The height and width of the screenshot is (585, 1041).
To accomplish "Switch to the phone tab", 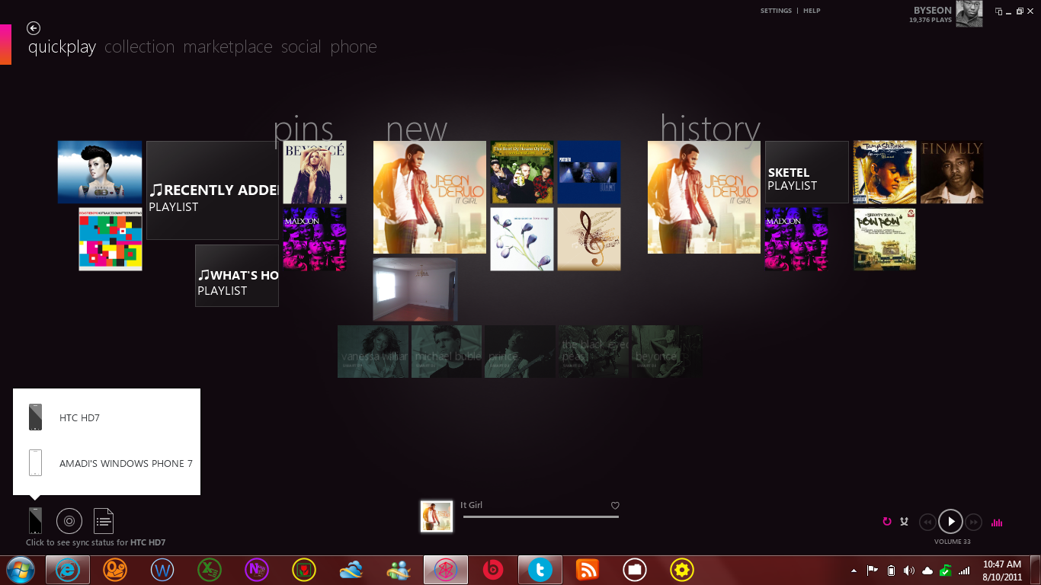I will tap(354, 47).
